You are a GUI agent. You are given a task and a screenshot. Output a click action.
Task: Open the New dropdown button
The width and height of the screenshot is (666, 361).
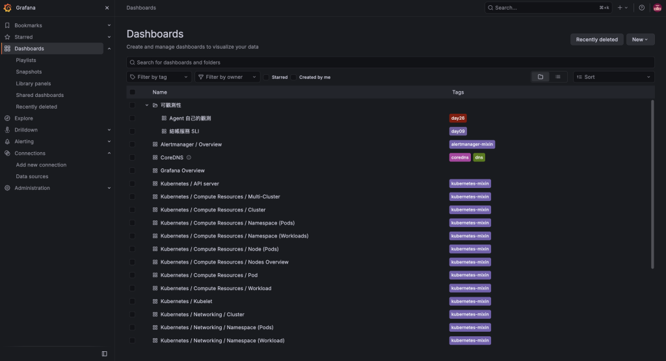coord(640,40)
